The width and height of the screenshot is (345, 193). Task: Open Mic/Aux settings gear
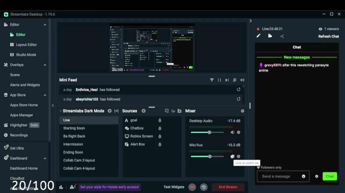(238, 156)
